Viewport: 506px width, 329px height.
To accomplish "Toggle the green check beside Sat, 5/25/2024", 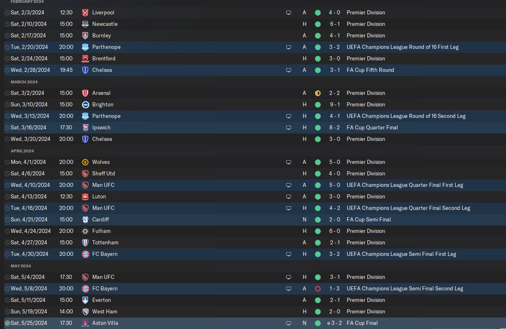I will (x=7, y=323).
